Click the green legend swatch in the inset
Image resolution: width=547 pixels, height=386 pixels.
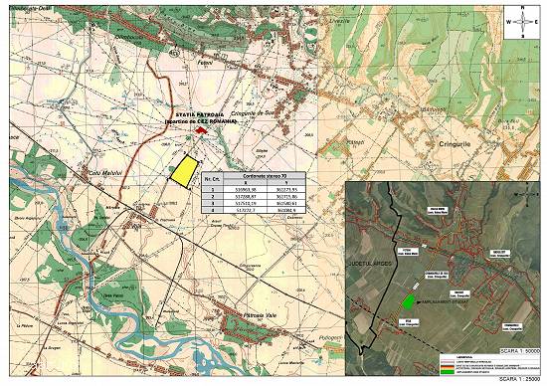(x=448, y=372)
